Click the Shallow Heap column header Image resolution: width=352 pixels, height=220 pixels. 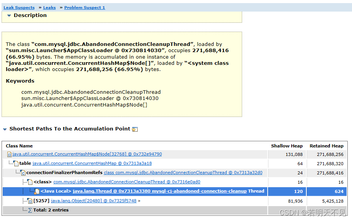tap(287, 146)
